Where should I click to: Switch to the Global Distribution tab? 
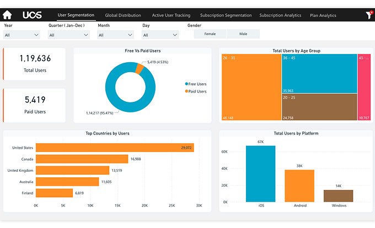click(123, 15)
